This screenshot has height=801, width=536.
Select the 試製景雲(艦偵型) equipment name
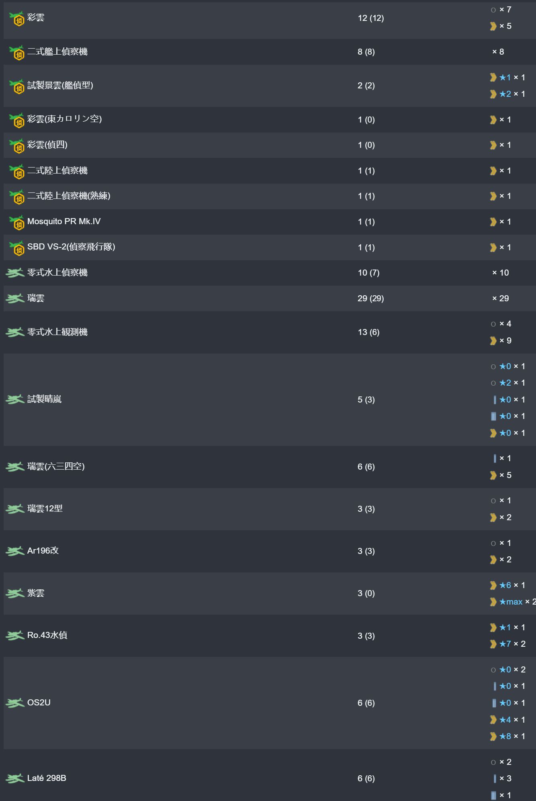tap(60, 85)
